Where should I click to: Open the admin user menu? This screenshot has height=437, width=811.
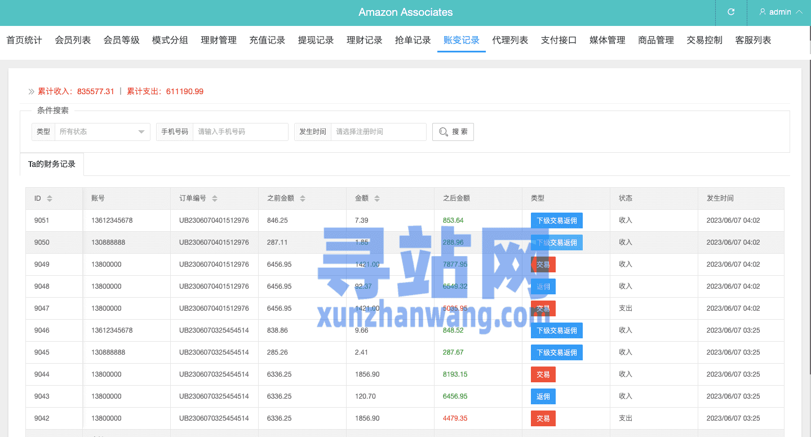[781, 12]
